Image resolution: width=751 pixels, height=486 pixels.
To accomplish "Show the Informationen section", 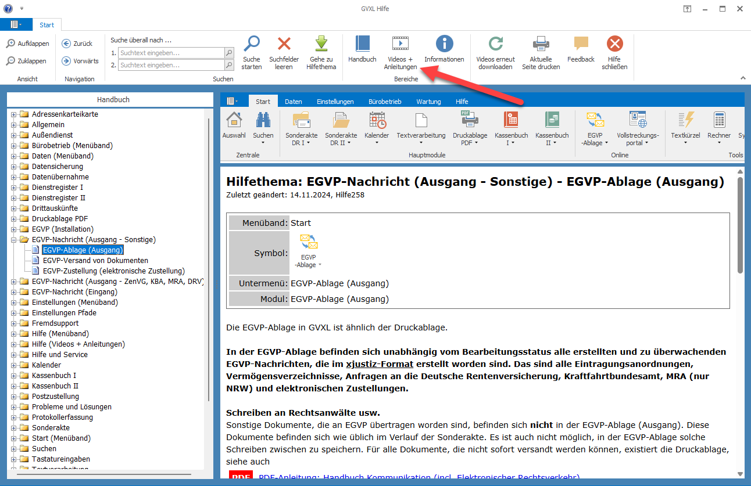I will 444,49.
